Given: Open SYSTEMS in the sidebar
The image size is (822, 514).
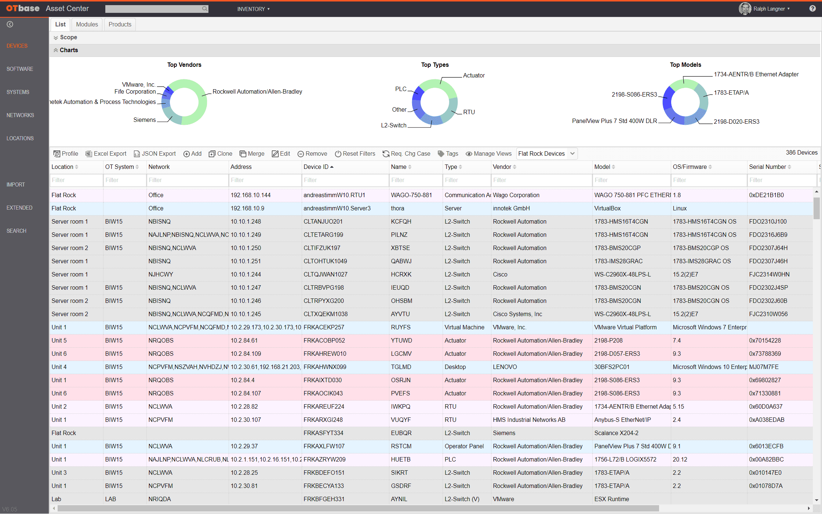Looking at the screenshot, I should pyautogui.click(x=18, y=92).
